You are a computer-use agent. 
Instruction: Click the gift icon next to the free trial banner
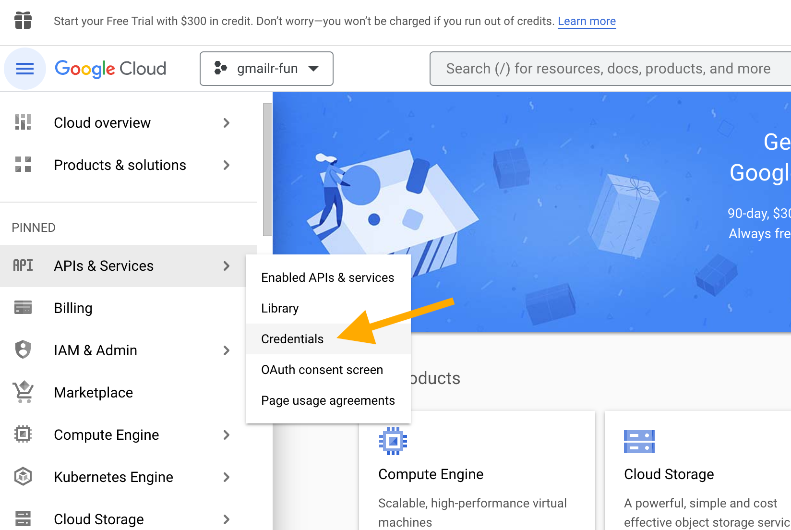click(23, 21)
